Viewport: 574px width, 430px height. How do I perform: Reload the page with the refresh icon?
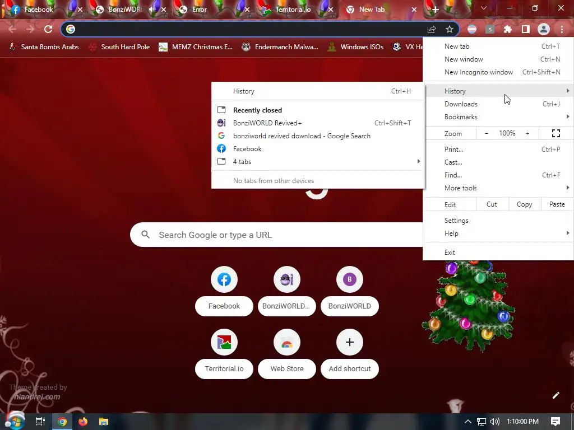(48, 29)
